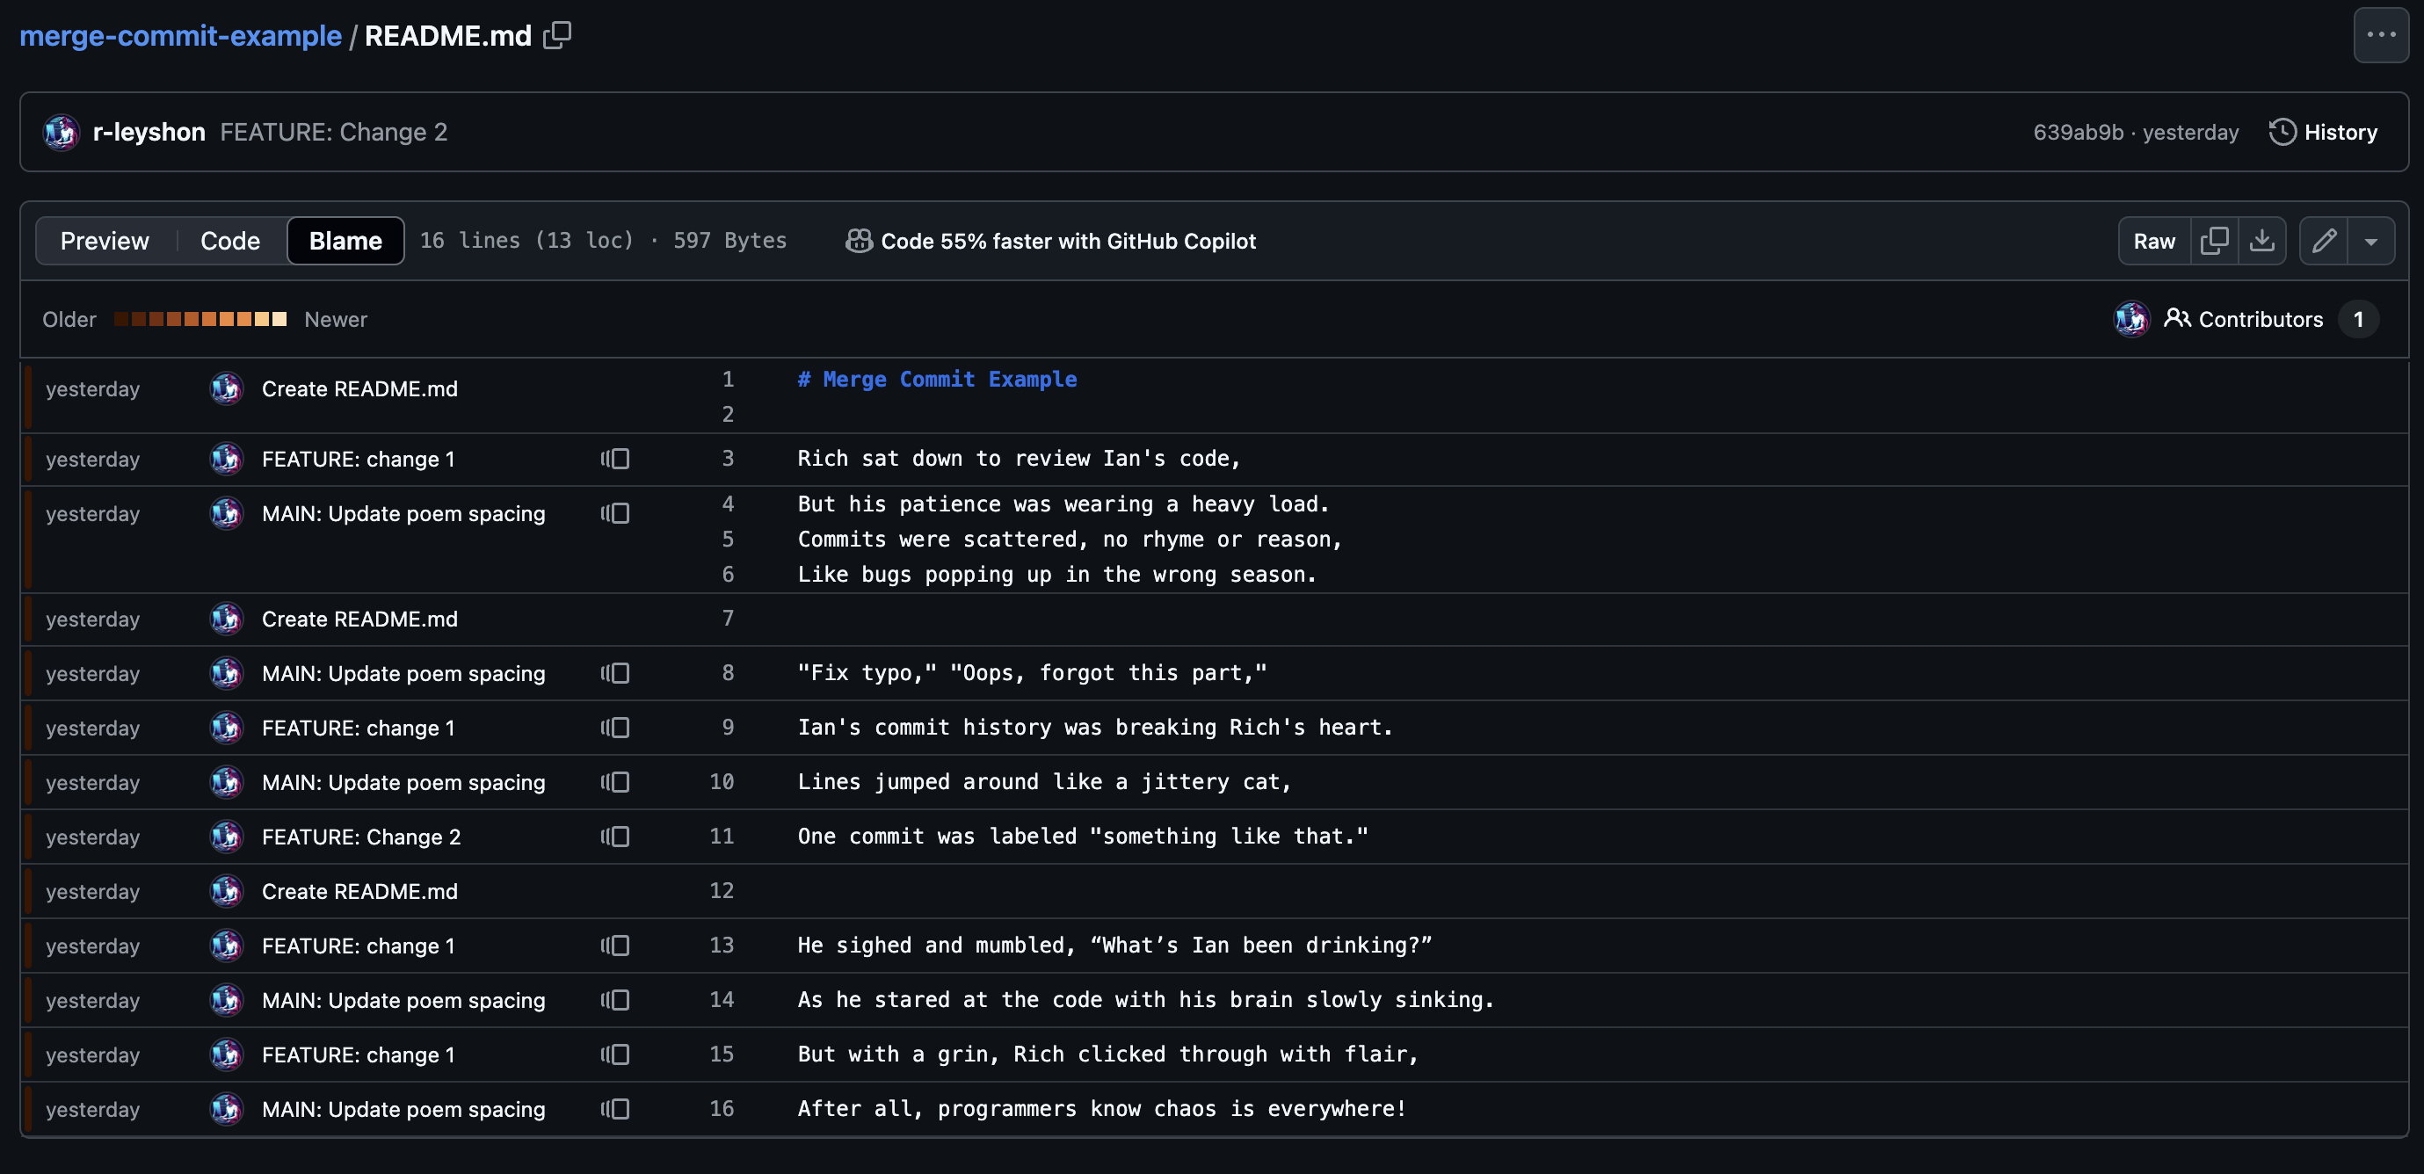View blame prior to line 16 change
Image resolution: width=2424 pixels, height=1174 pixels.
615,1109
